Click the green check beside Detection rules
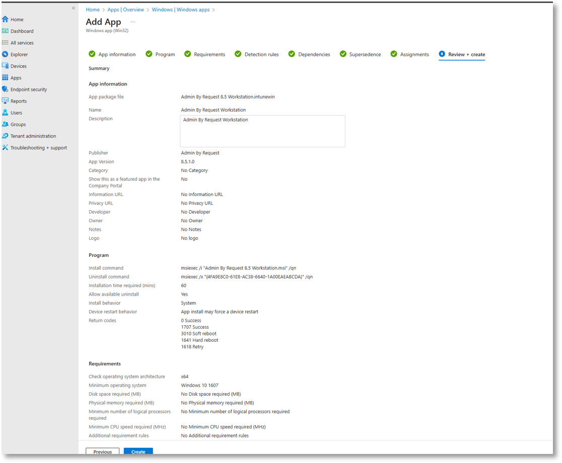 (238, 54)
